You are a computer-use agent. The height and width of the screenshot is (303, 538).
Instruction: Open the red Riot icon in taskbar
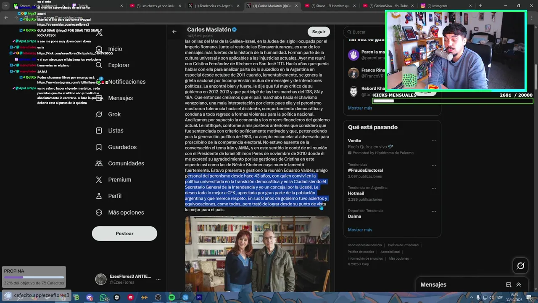coord(131,298)
